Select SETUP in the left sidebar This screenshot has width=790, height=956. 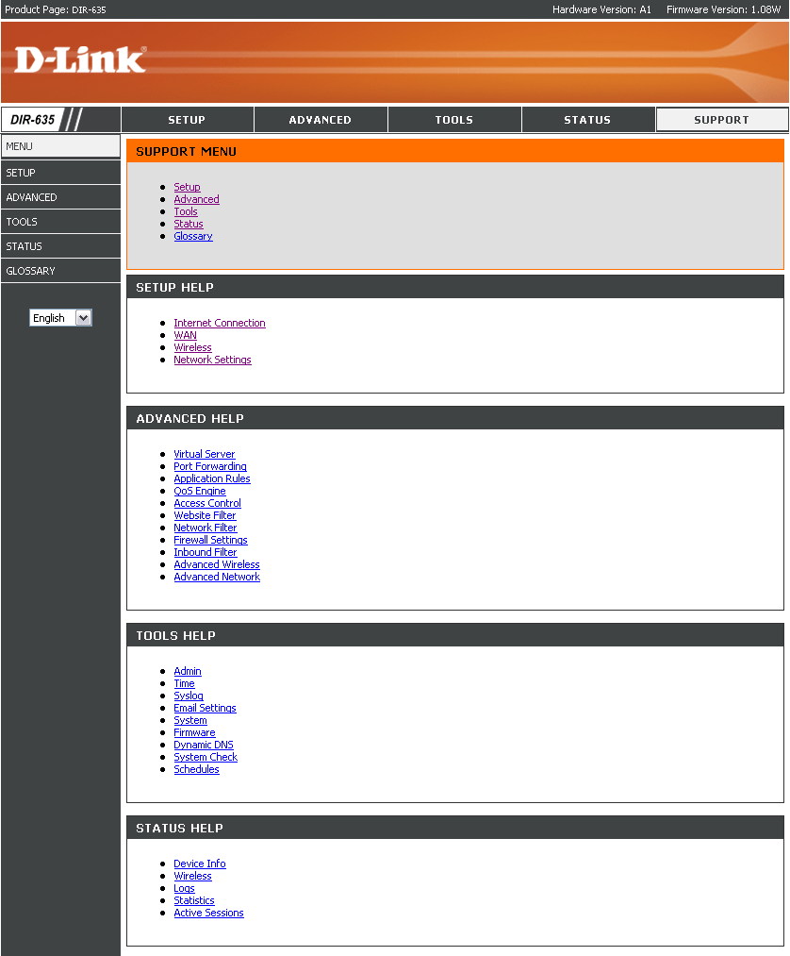(x=60, y=173)
